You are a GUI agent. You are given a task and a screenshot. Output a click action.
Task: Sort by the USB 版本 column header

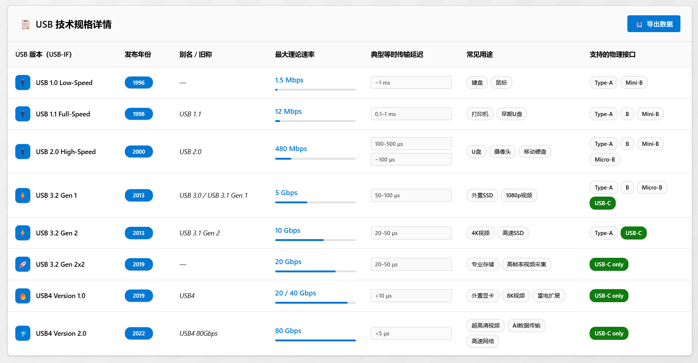coord(43,54)
